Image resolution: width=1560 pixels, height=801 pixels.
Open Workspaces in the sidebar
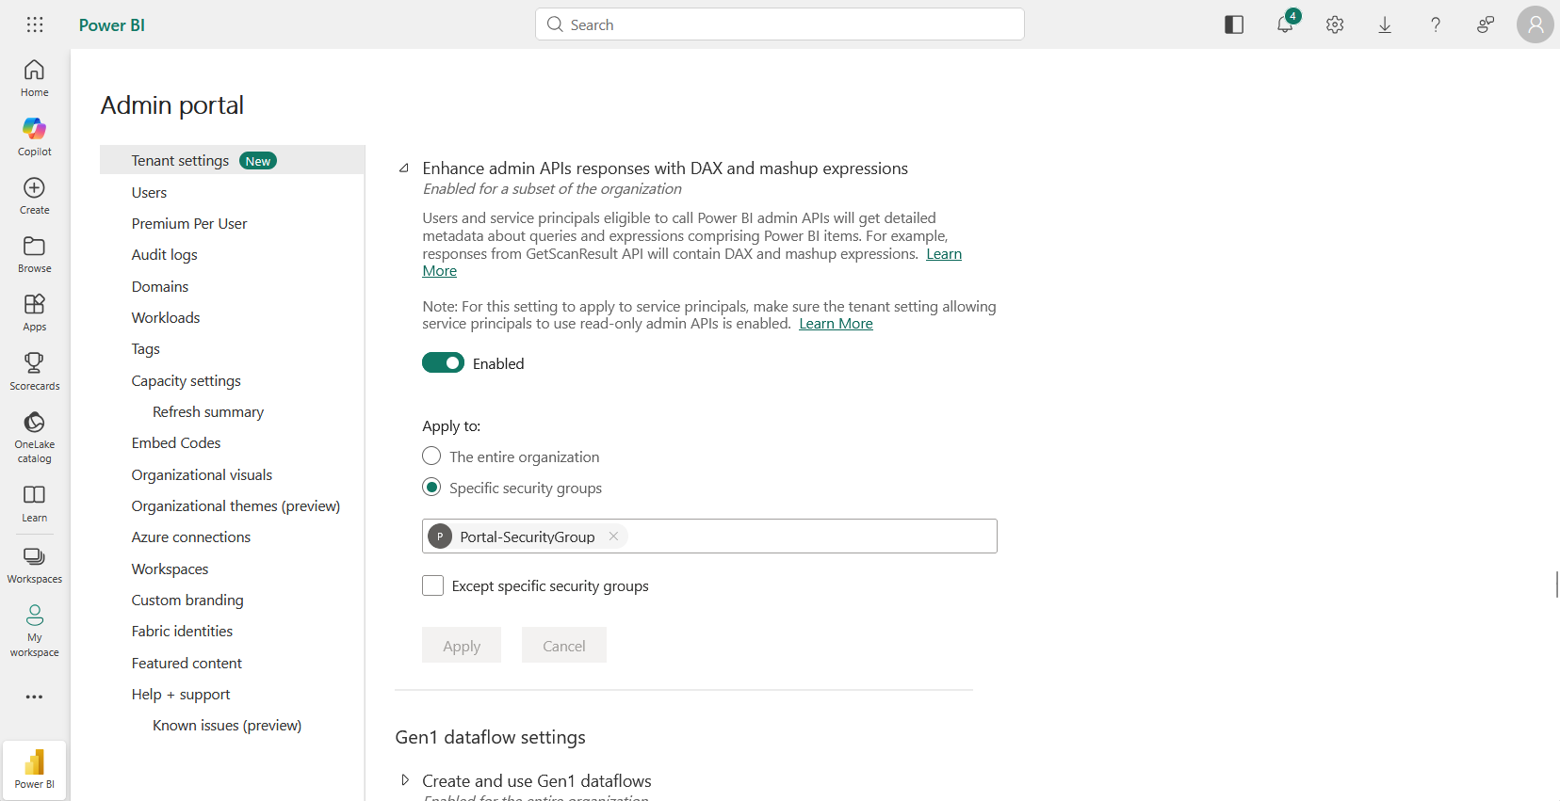[x=35, y=566]
